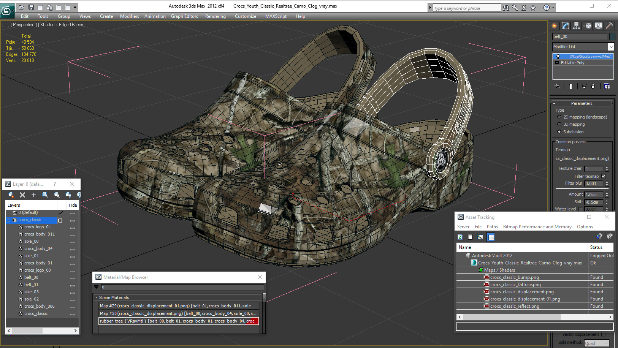
Task: Open the MAXScript menu
Action: click(276, 16)
